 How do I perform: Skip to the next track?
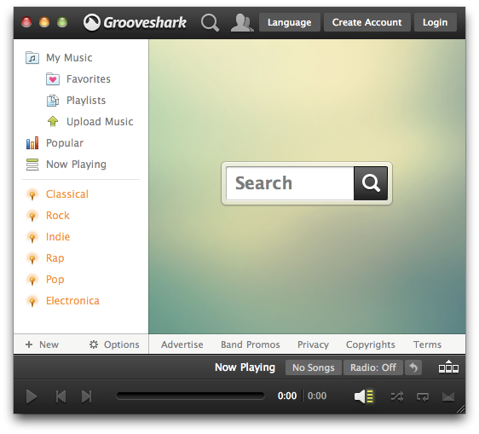point(86,396)
